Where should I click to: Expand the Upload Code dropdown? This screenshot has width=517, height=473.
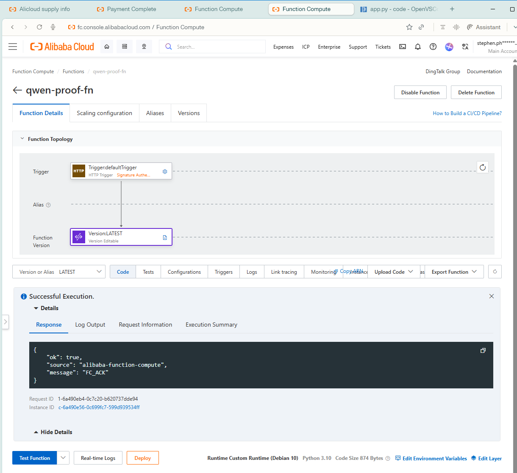pos(394,272)
